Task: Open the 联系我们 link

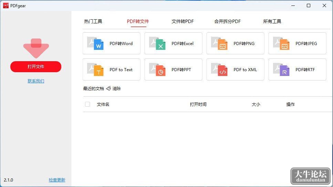Action: coord(36,81)
